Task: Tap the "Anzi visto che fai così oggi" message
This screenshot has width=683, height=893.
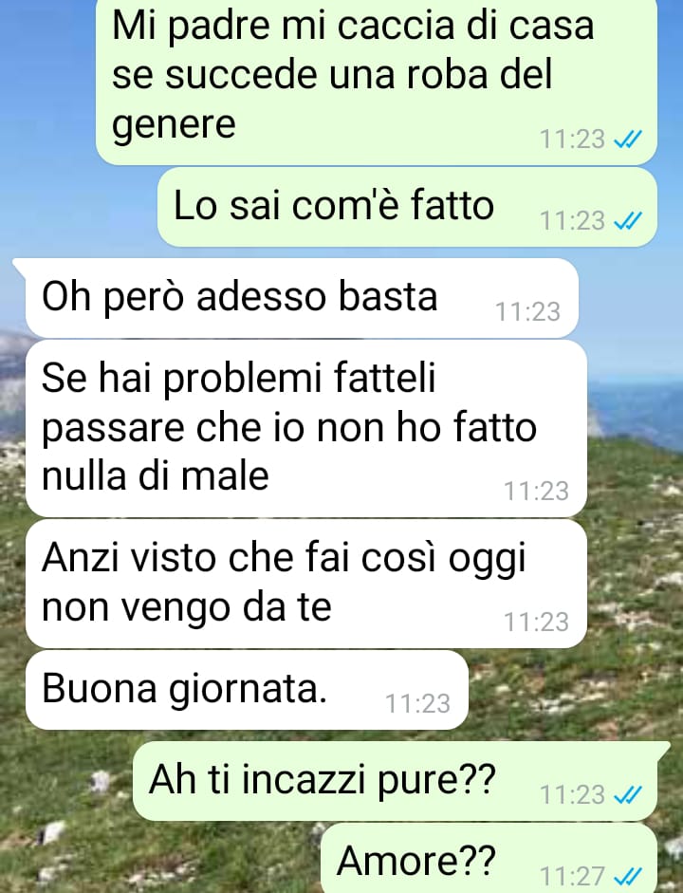Action: (306, 584)
